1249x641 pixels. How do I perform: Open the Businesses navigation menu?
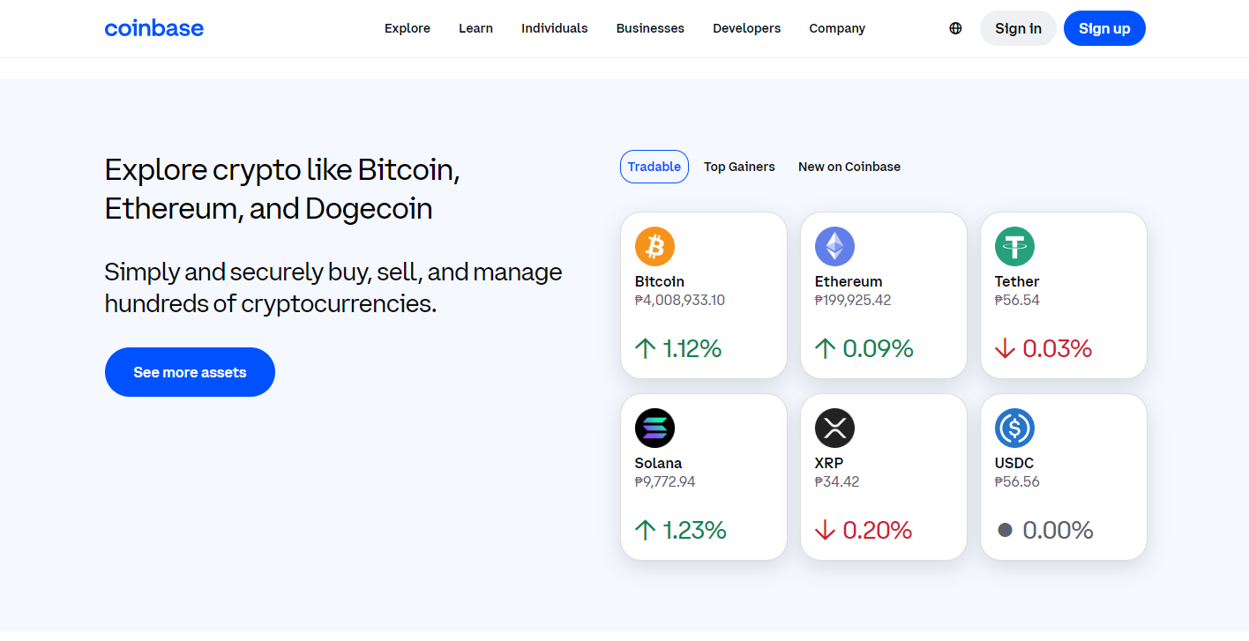coord(650,28)
